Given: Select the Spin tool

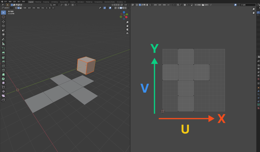Looking at the screenshot, I should [x=3, y=79].
